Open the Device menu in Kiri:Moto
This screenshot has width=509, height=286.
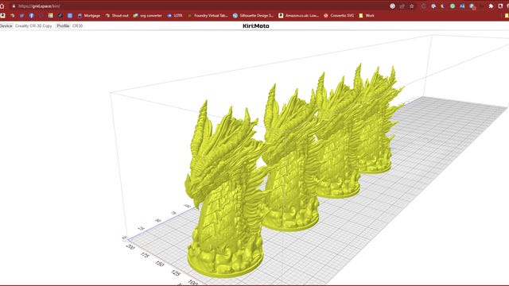click(x=6, y=26)
